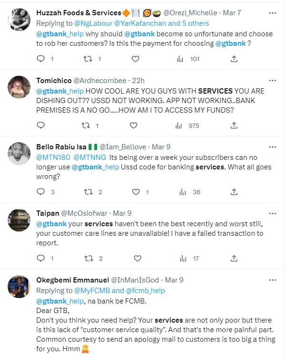
Task: Reply to Tomichico's tweet
Action: (40, 126)
